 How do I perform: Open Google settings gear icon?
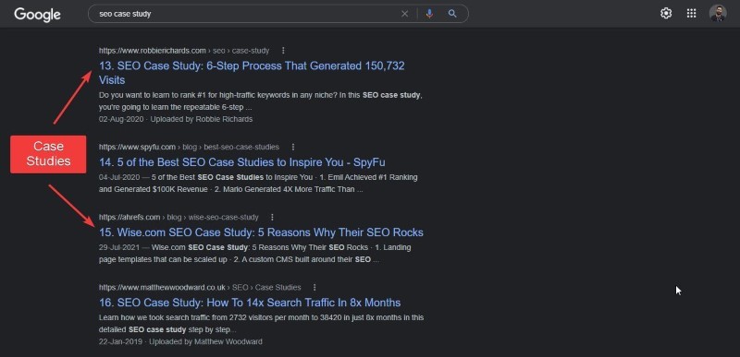point(666,14)
